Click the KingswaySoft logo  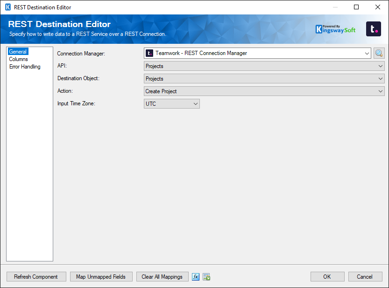tap(335, 29)
